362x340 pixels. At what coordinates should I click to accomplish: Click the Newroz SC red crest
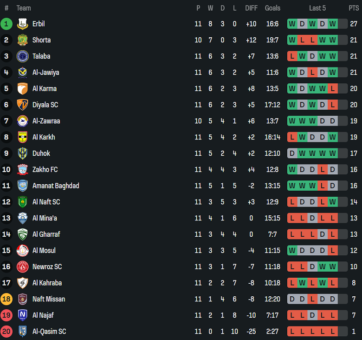click(23, 267)
